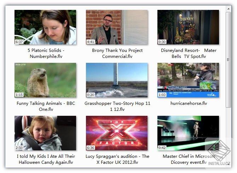Click the 6:36 duration badge on X Factor

(x=91, y=148)
